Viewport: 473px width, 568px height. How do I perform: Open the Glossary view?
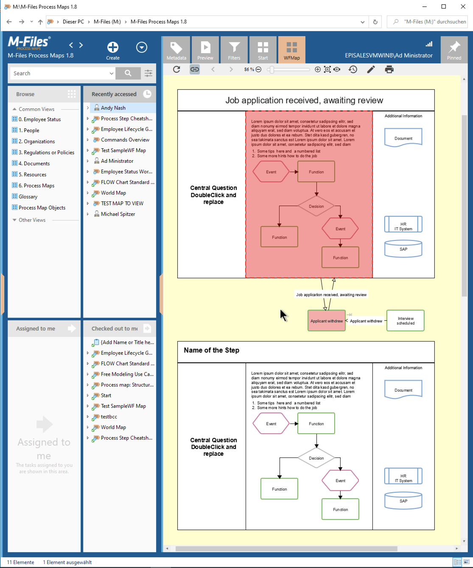(28, 197)
